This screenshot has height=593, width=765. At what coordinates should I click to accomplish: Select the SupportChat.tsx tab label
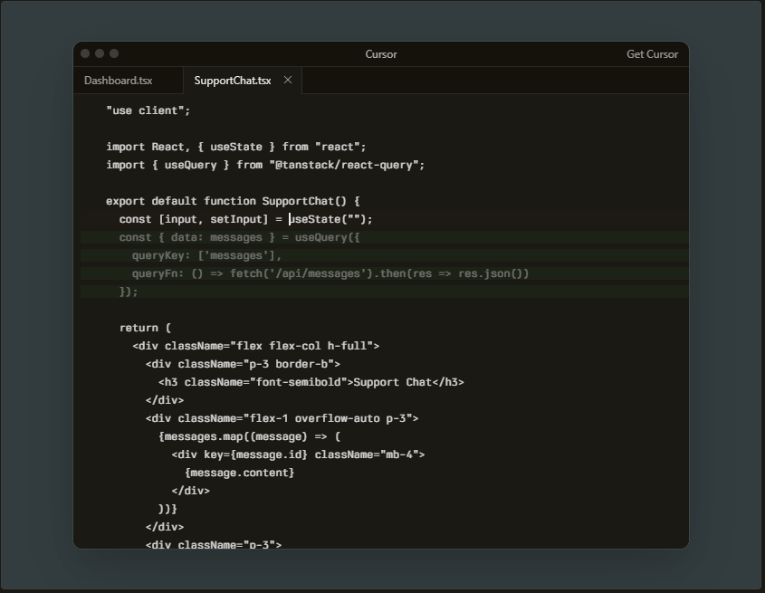coord(232,81)
